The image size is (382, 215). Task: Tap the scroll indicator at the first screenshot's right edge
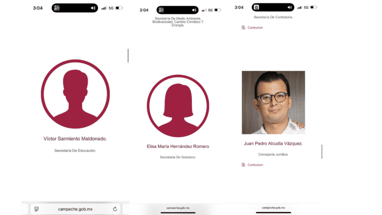click(128, 55)
